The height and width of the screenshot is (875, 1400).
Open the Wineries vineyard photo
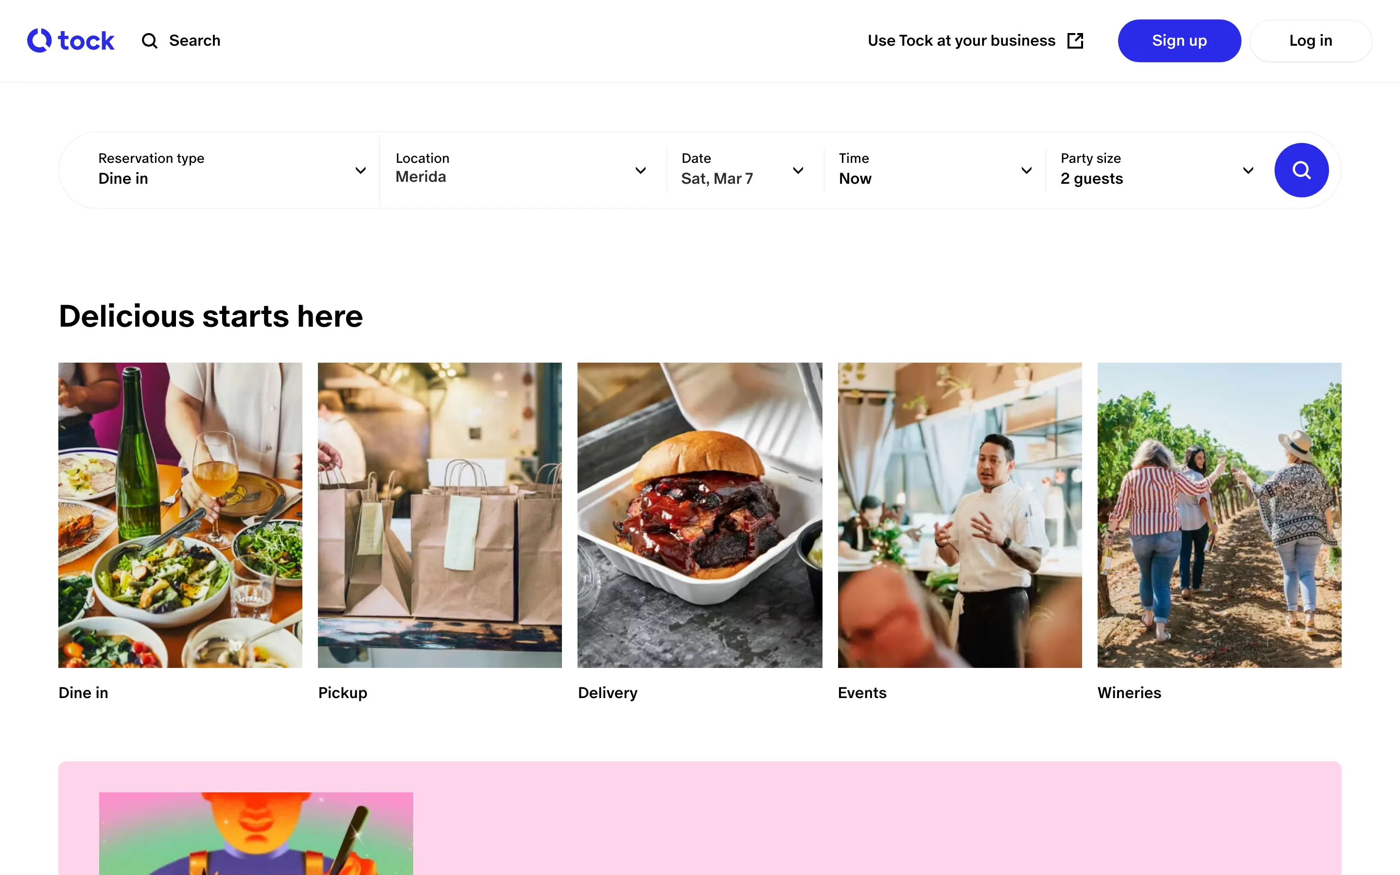[1220, 515]
